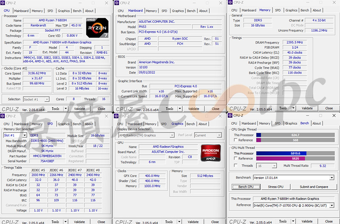Click the CAS# Latency 40.0 clocks value
The image size is (340, 224).
(295, 53)
